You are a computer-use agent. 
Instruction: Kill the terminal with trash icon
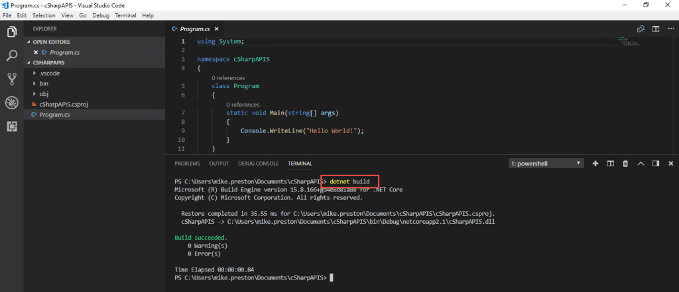tap(625, 164)
